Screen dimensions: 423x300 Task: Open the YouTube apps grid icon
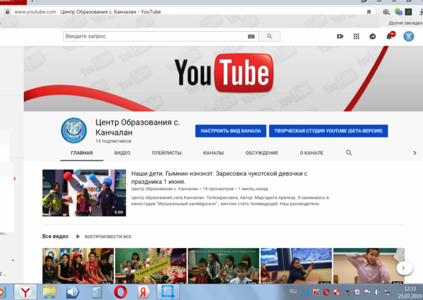(356, 37)
